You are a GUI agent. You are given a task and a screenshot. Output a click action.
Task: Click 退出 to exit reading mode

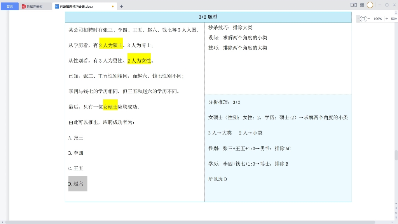pos(394,18)
